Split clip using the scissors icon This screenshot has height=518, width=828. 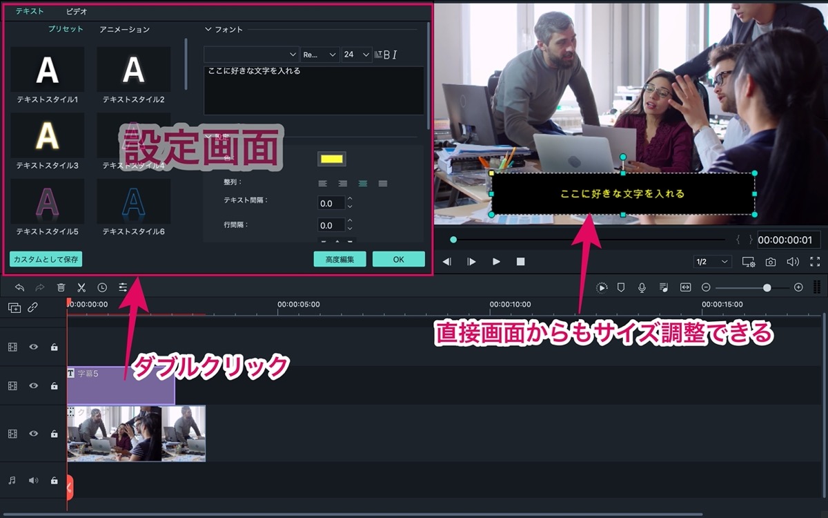(x=81, y=287)
